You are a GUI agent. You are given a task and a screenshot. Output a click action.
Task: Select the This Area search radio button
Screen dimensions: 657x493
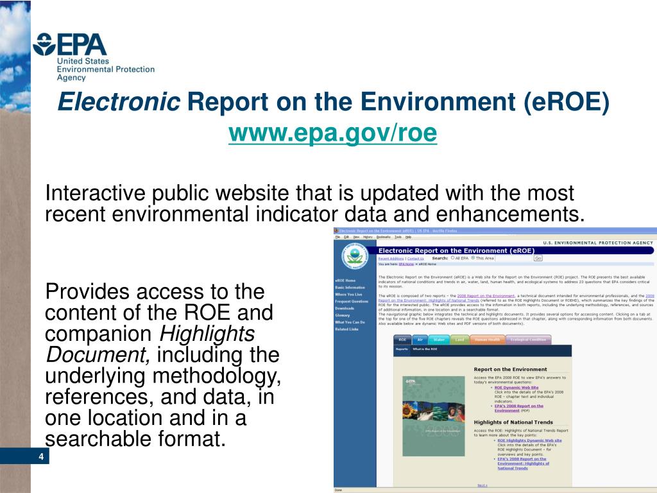click(x=473, y=258)
